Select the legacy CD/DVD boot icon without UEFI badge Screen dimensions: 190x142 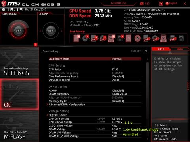point(137,39)
